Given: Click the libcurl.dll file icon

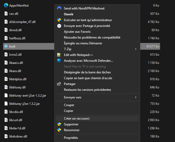Looking at the screenshot, I should [x=6, y=120].
